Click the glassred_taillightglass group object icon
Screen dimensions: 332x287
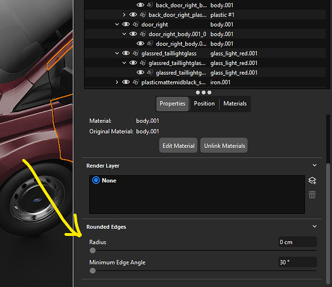click(136, 53)
